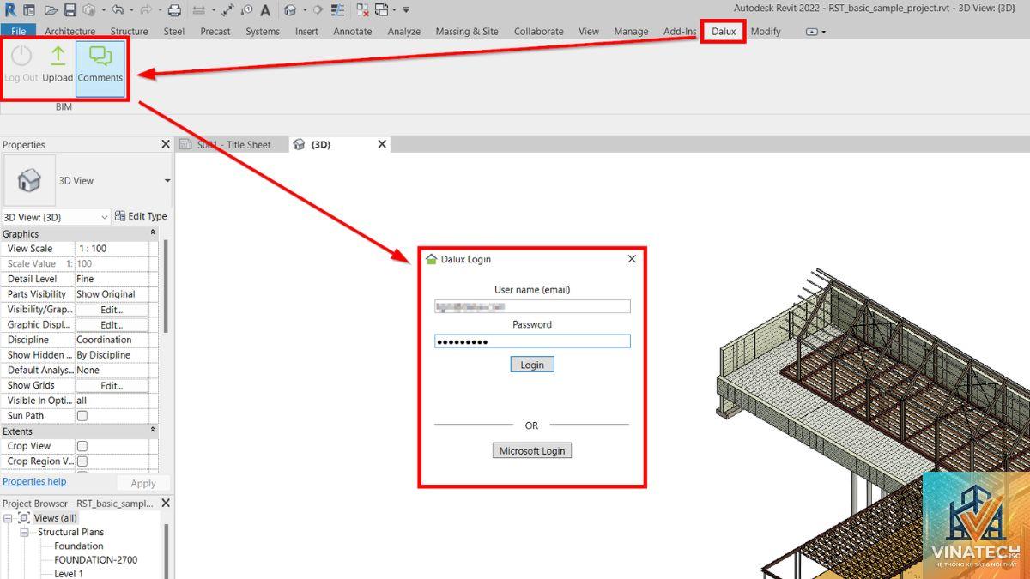
Task: Toggle the Crop View checkbox
Action: tap(82, 446)
